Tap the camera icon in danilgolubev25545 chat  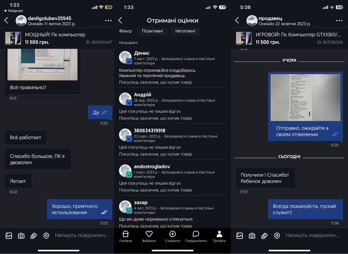click(x=21, y=235)
